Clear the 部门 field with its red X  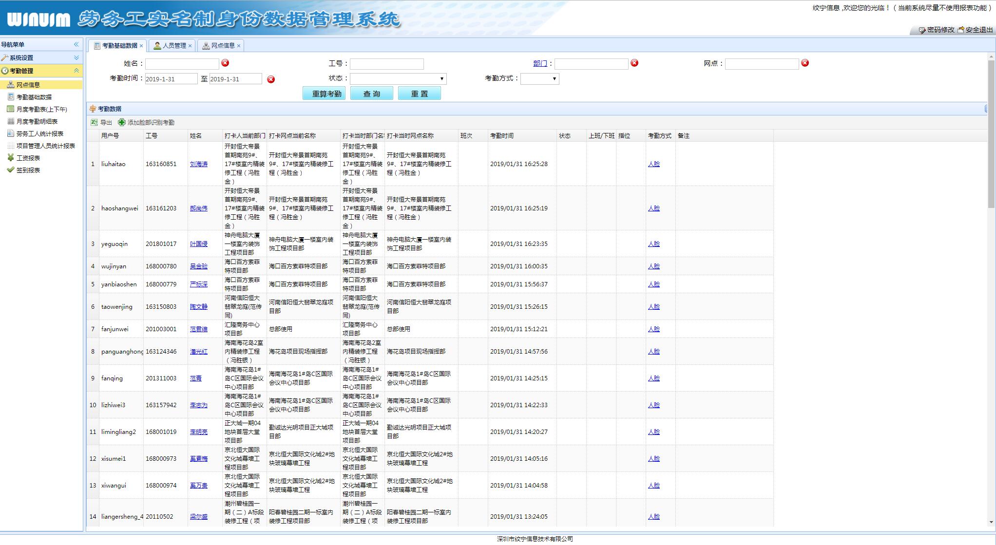coord(634,63)
